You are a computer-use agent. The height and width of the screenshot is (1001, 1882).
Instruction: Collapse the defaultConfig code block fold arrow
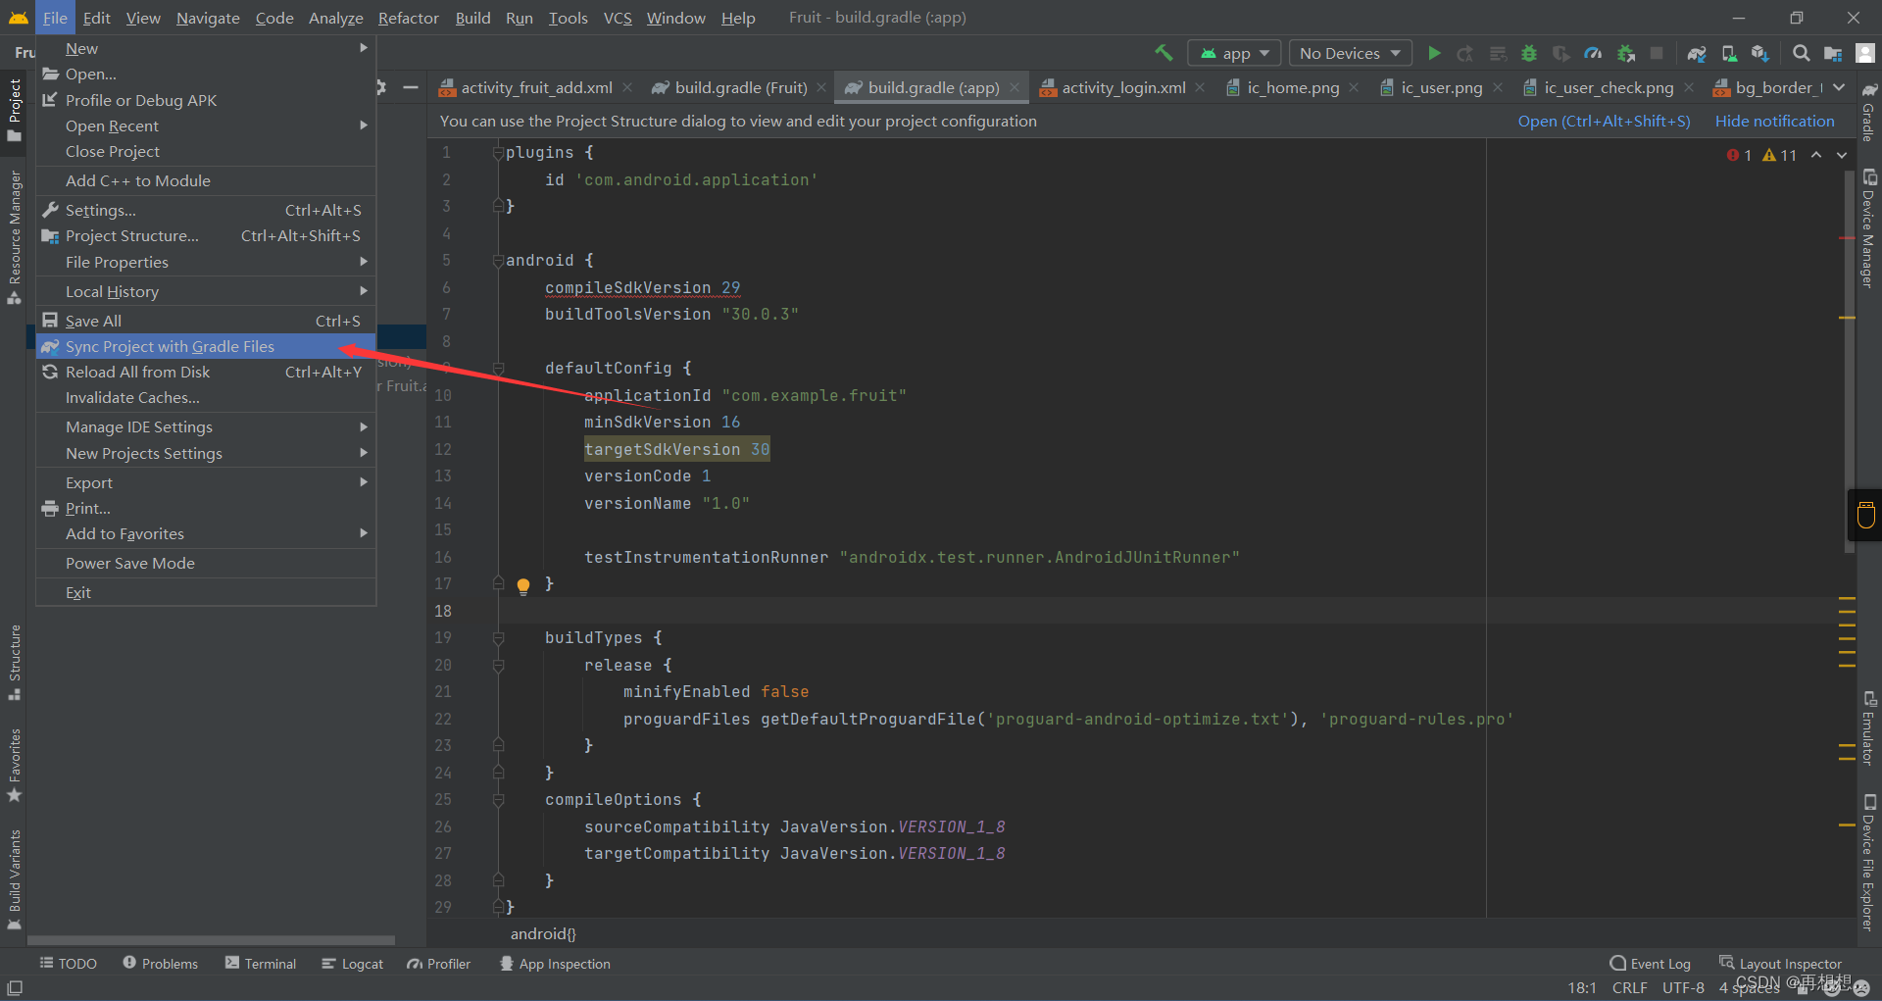(x=498, y=368)
